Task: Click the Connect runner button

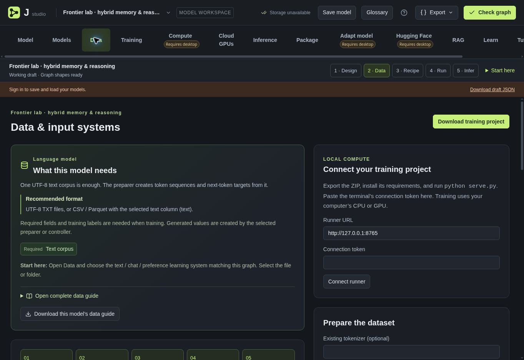Action: click(x=347, y=282)
